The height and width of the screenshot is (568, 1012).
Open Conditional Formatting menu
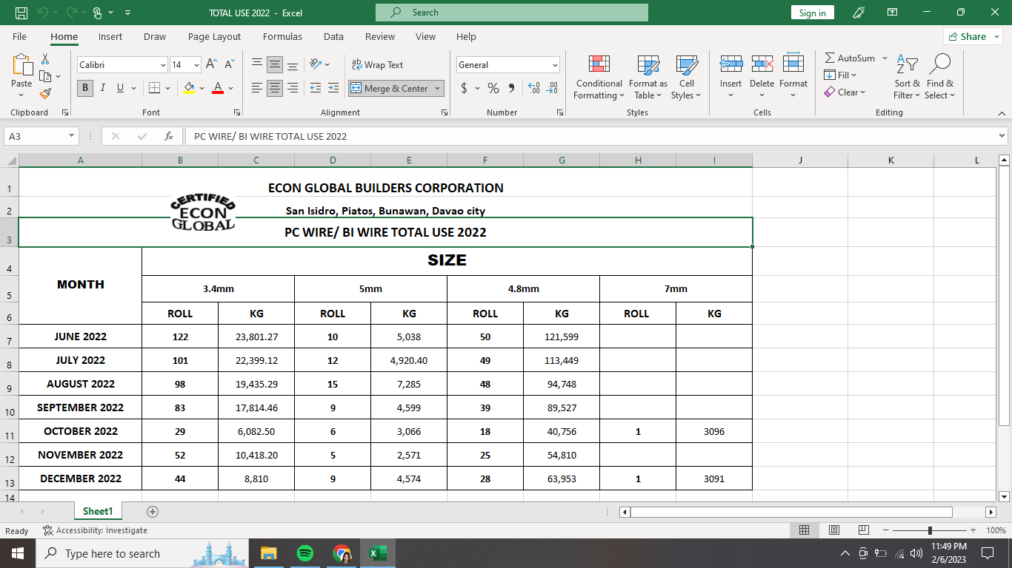pos(599,77)
